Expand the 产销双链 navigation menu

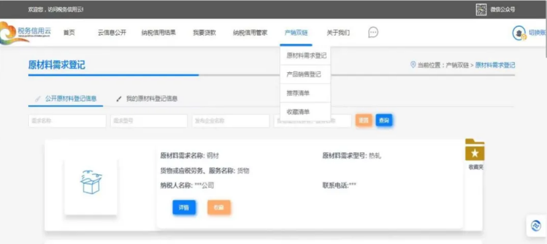coord(296,33)
